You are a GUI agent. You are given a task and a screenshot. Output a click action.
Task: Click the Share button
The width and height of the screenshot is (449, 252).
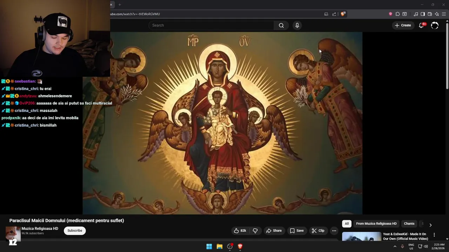click(274, 231)
